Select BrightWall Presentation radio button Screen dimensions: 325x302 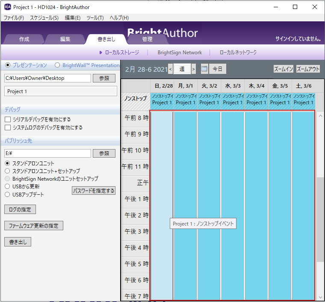pos(57,65)
